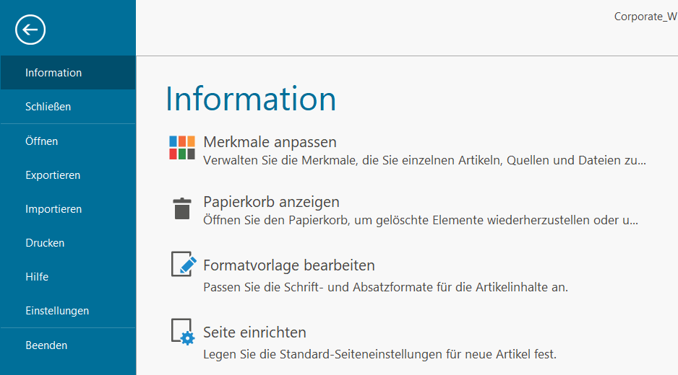The image size is (678, 375).
Task: Click the pencil Formatvorlage icon
Action: pyautogui.click(x=184, y=264)
